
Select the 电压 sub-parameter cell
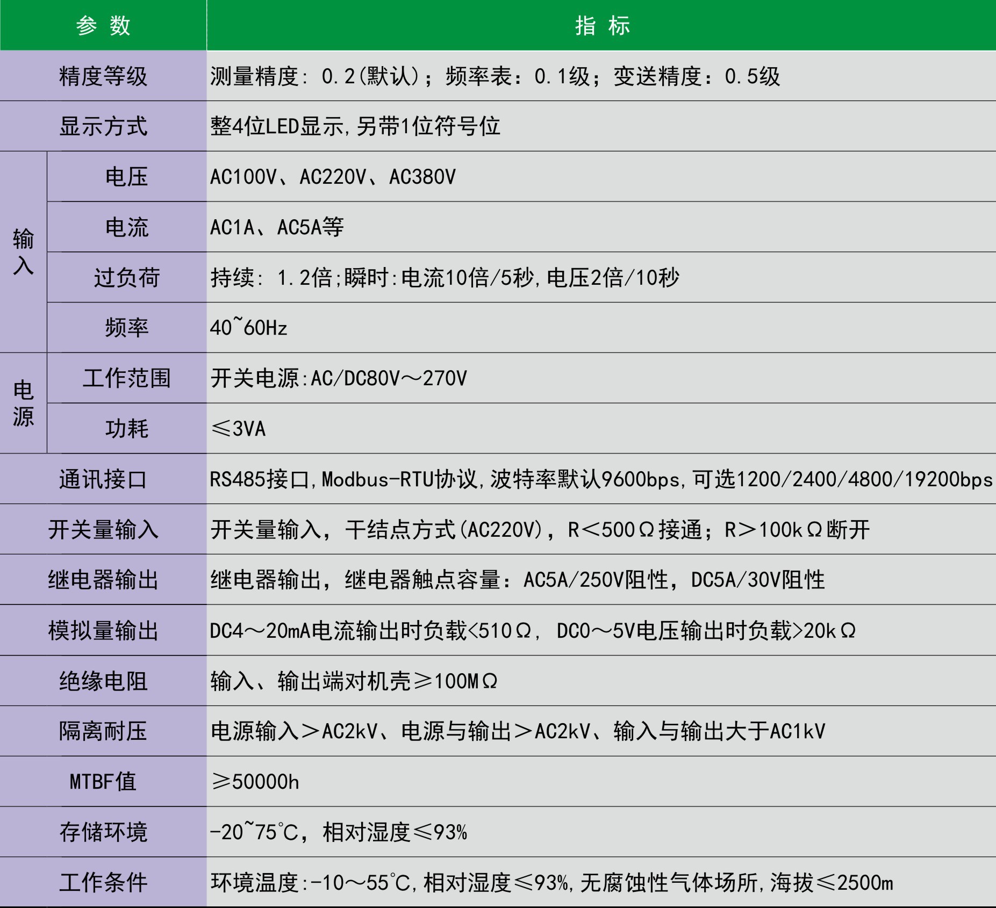click(x=127, y=177)
